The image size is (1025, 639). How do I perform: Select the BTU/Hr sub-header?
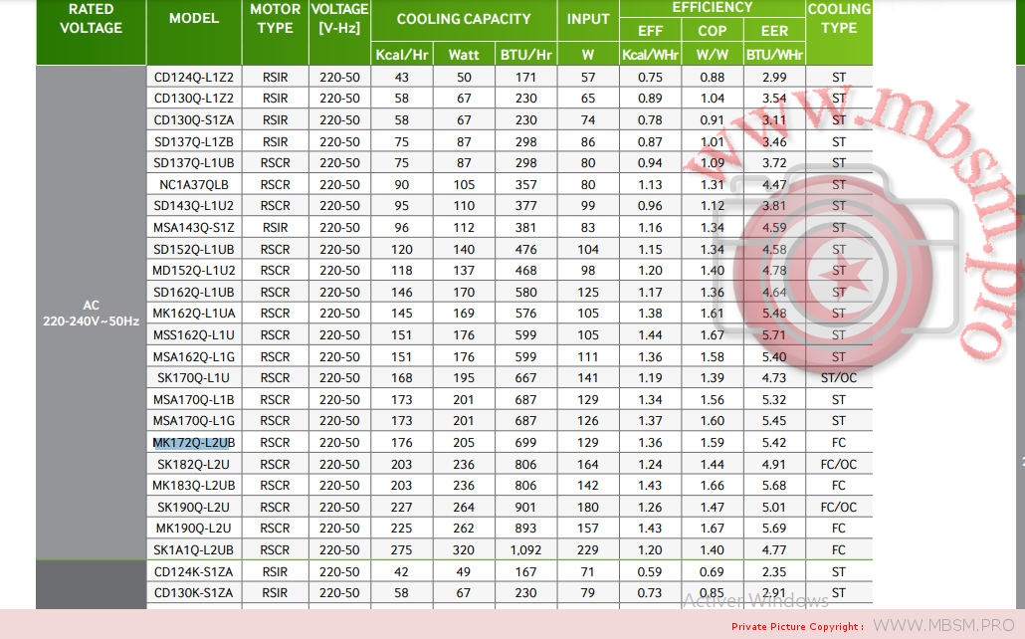point(526,54)
